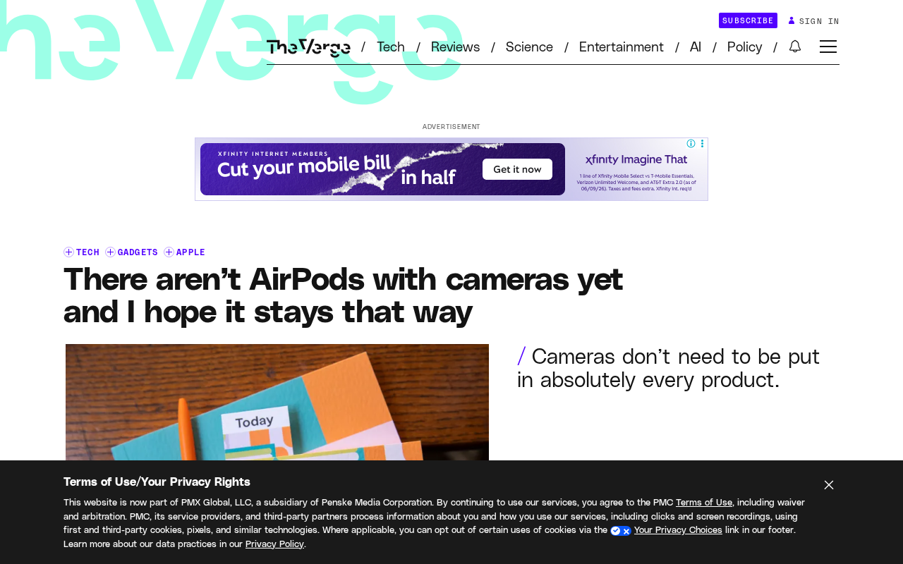Open the GADGETS category label
Screen dimensions: 903x564
tap(138, 252)
